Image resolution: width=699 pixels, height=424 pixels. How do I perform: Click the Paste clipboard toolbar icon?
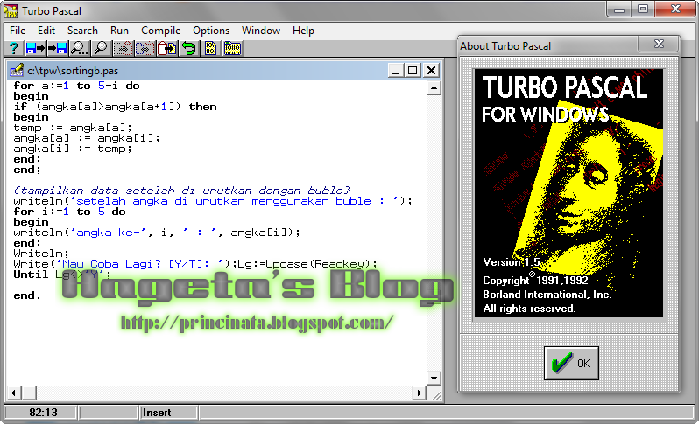(x=166, y=48)
